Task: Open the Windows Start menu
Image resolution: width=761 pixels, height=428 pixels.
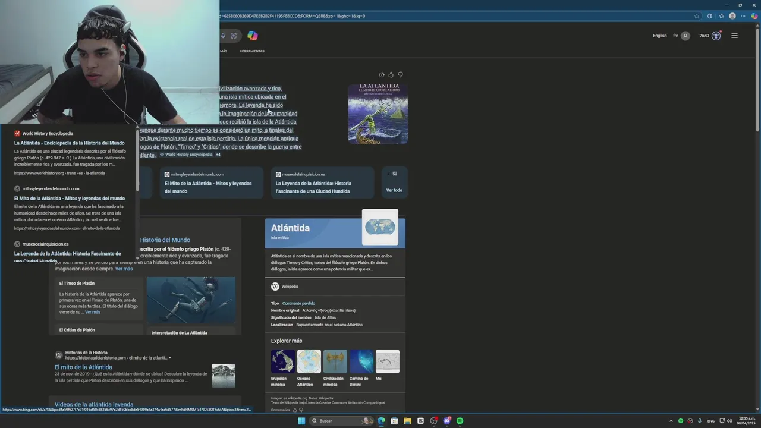Action: [301, 421]
